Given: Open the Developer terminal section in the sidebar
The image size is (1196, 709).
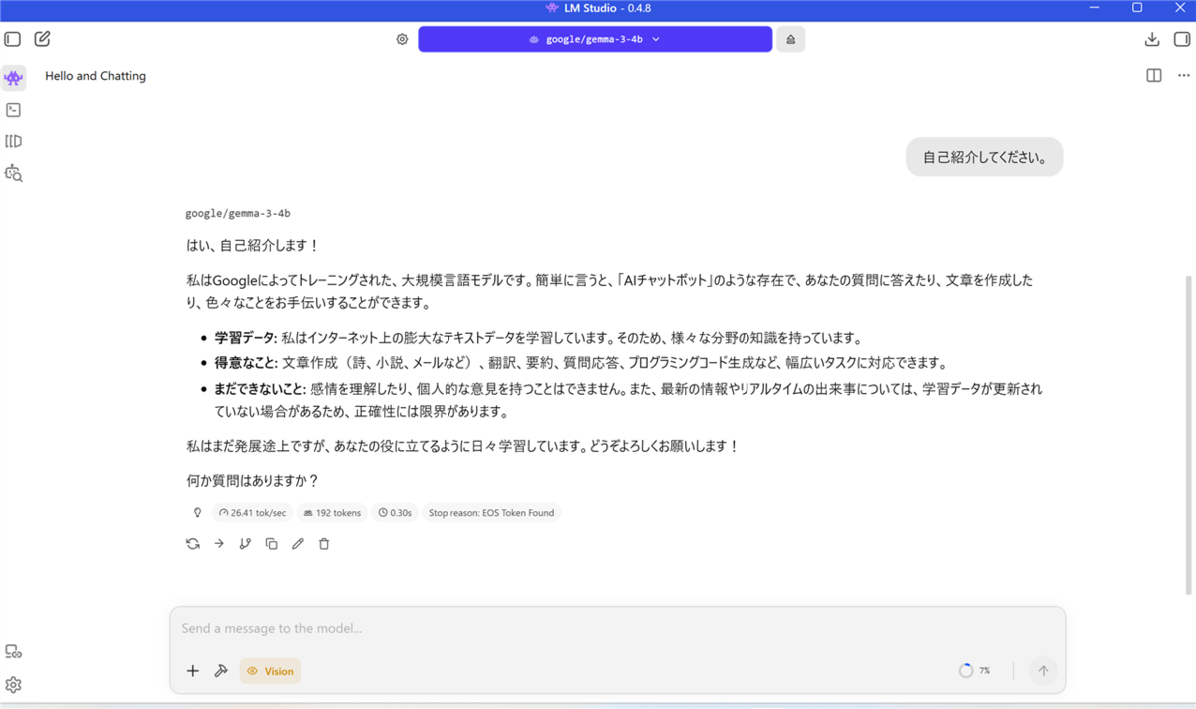Looking at the screenshot, I should point(13,110).
